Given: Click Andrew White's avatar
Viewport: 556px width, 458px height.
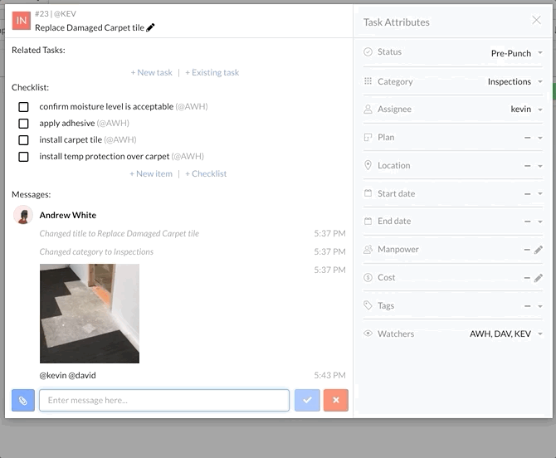Looking at the screenshot, I should [x=23, y=215].
